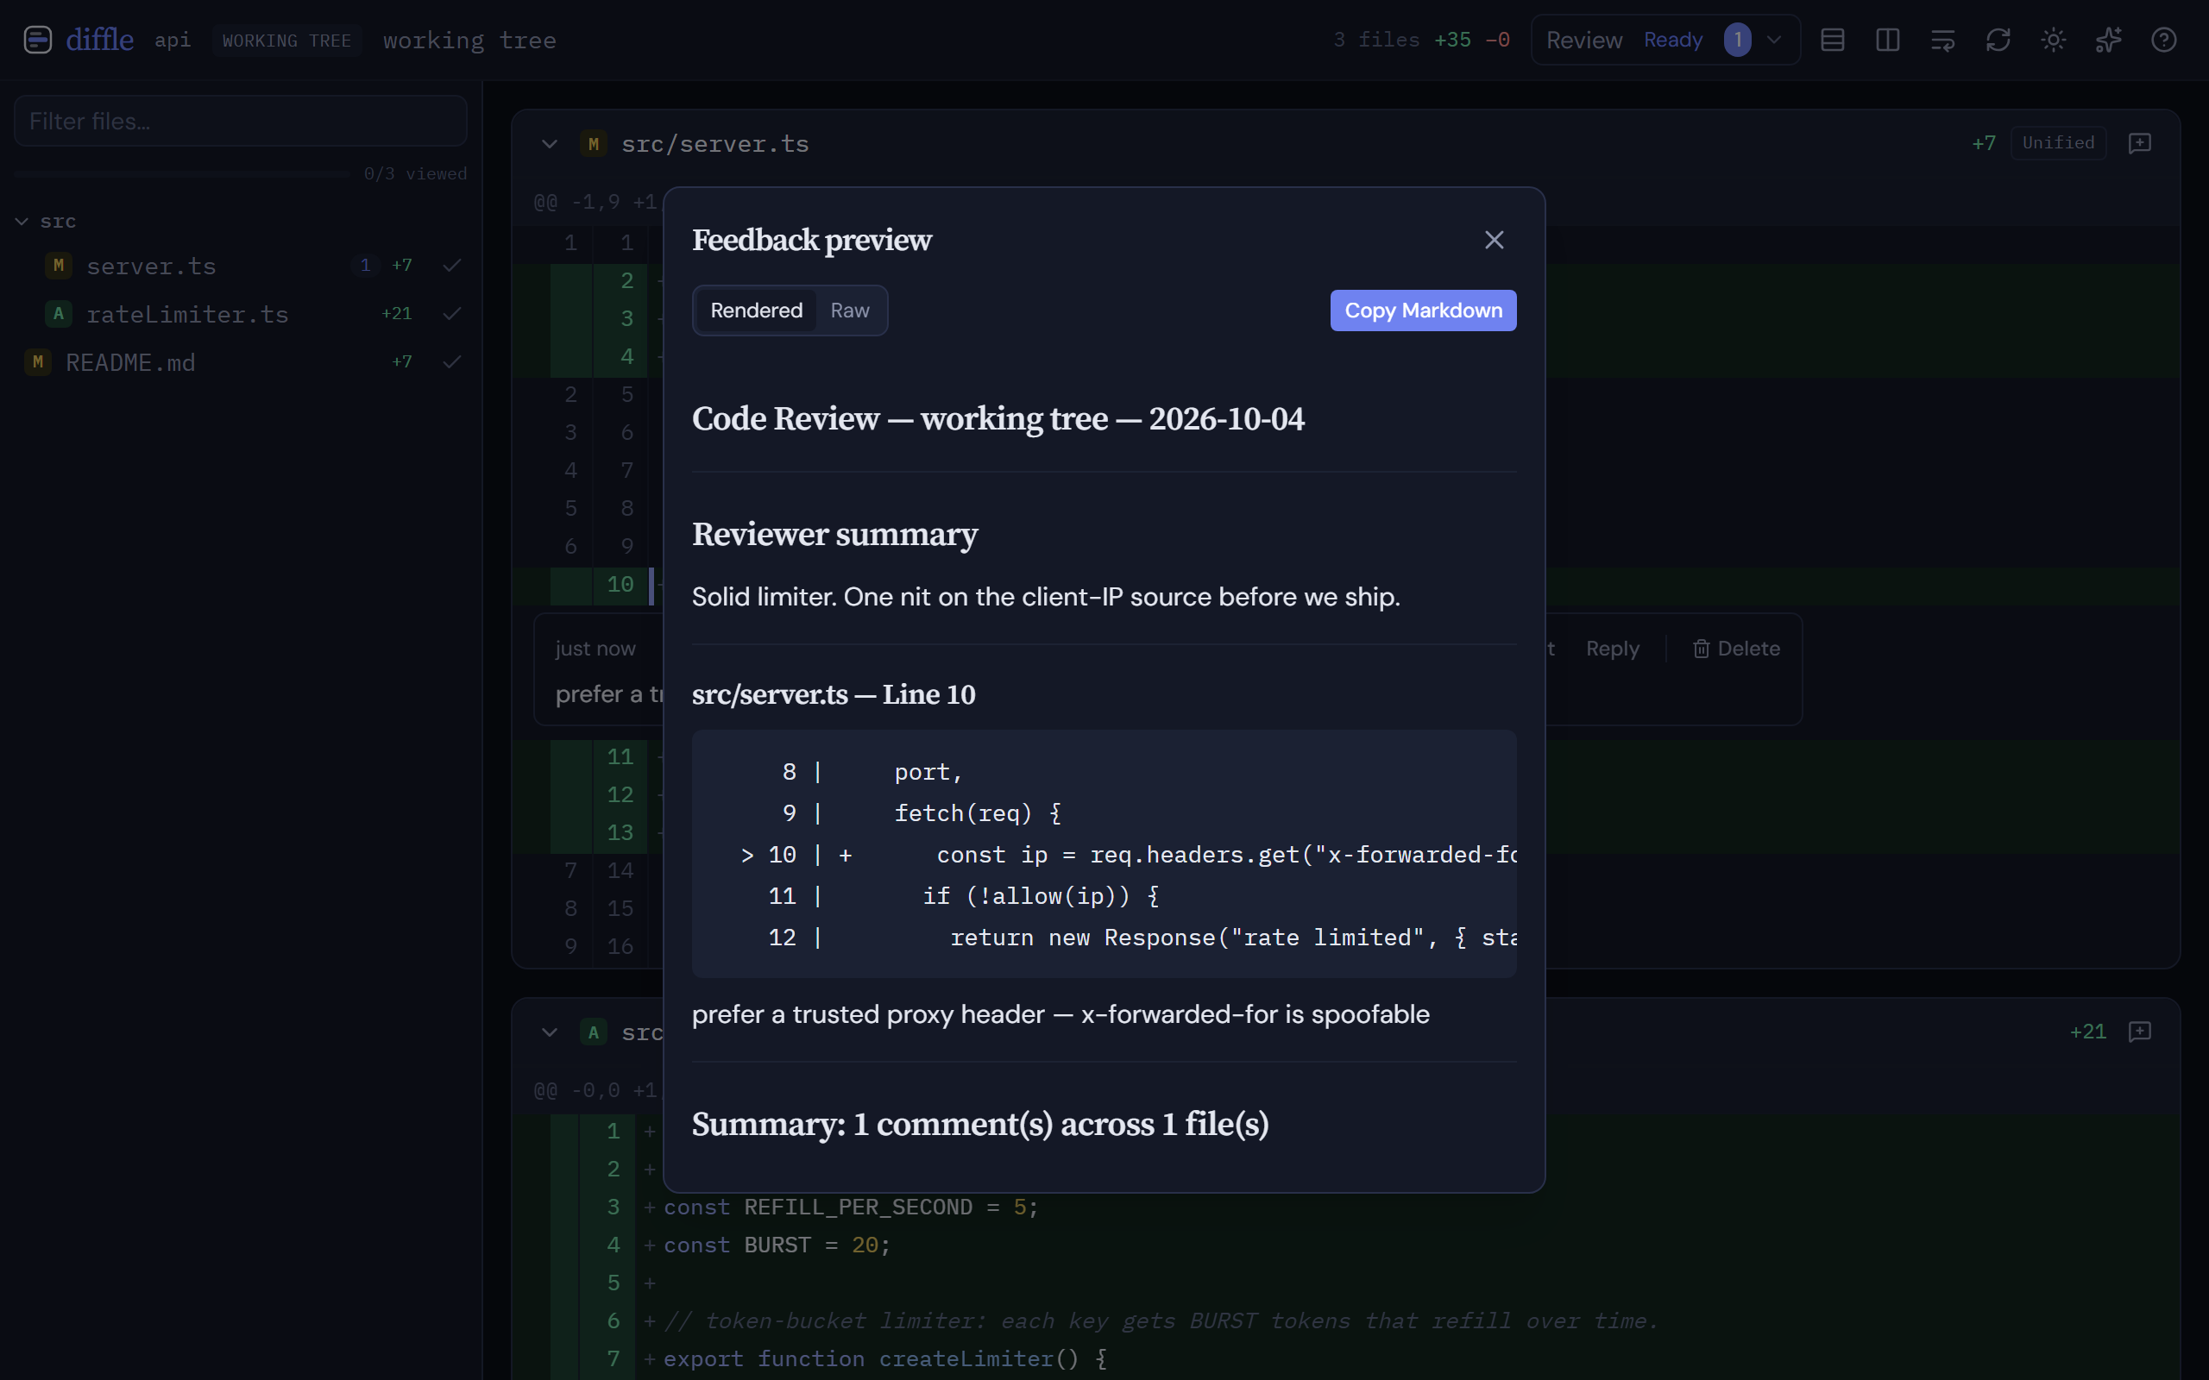Mark README.md as viewed checkmark
Screen dimensions: 2209x1380
pyautogui.click(x=452, y=362)
